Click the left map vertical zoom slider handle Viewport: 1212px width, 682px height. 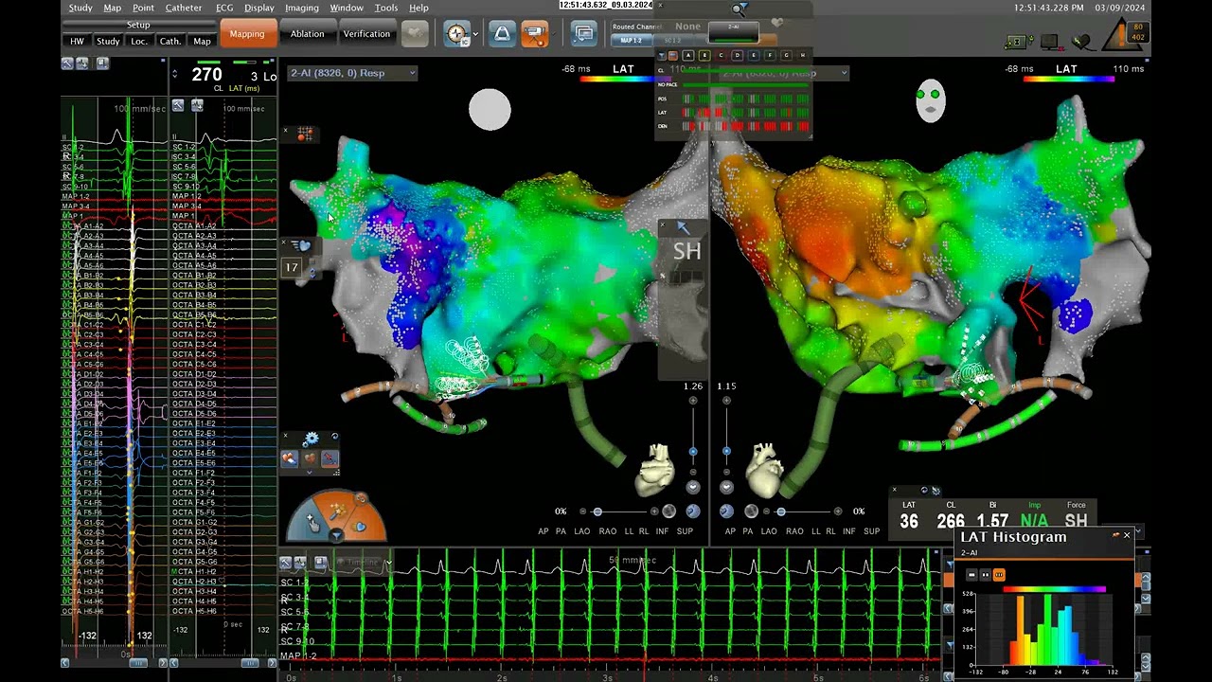[693, 451]
